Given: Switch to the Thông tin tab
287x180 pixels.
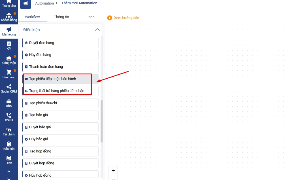Looking at the screenshot, I should [x=61, y=17].
